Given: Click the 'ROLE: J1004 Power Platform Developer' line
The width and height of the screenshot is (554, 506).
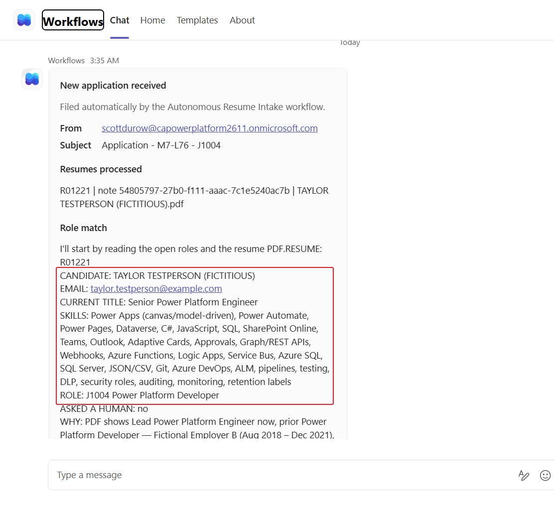Looking at the screenshot, I should coord(139,395).
